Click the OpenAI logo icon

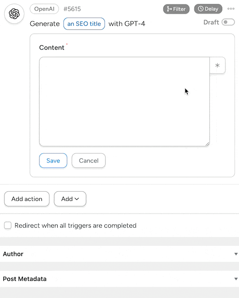(14, 14)
